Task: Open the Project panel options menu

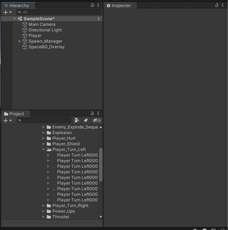Action: 98,113
